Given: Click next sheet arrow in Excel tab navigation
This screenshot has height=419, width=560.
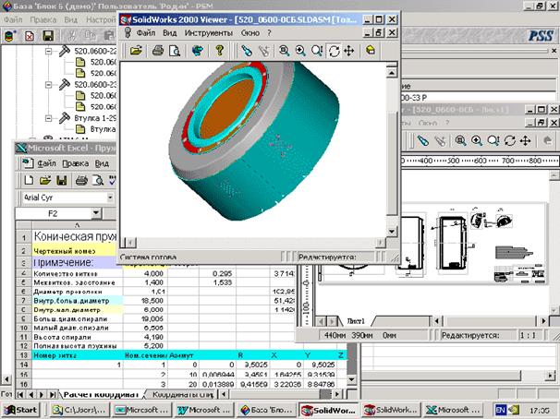Looking at the screenshot, I should pos(42,395).
